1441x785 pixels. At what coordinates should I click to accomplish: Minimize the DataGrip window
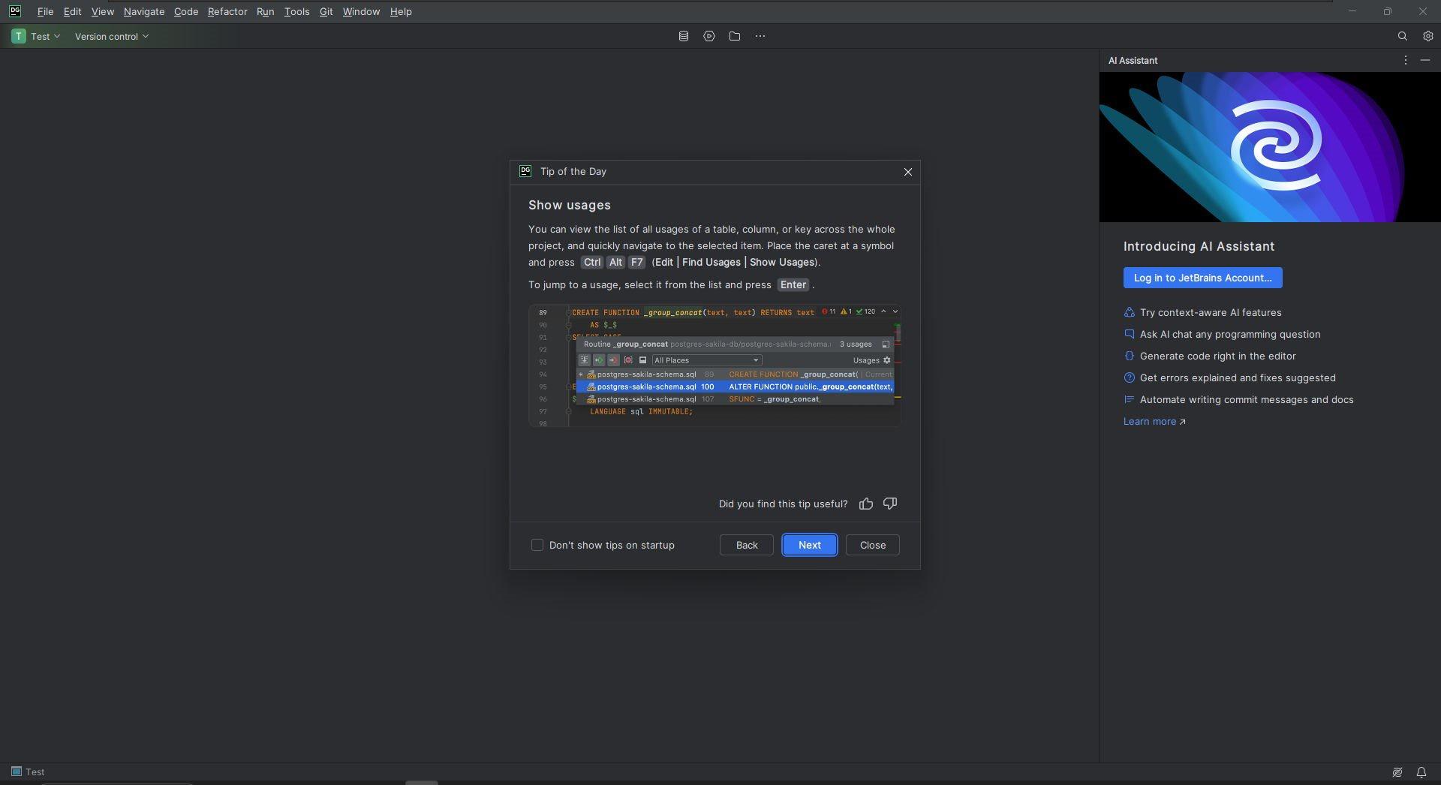[1352, 11]
